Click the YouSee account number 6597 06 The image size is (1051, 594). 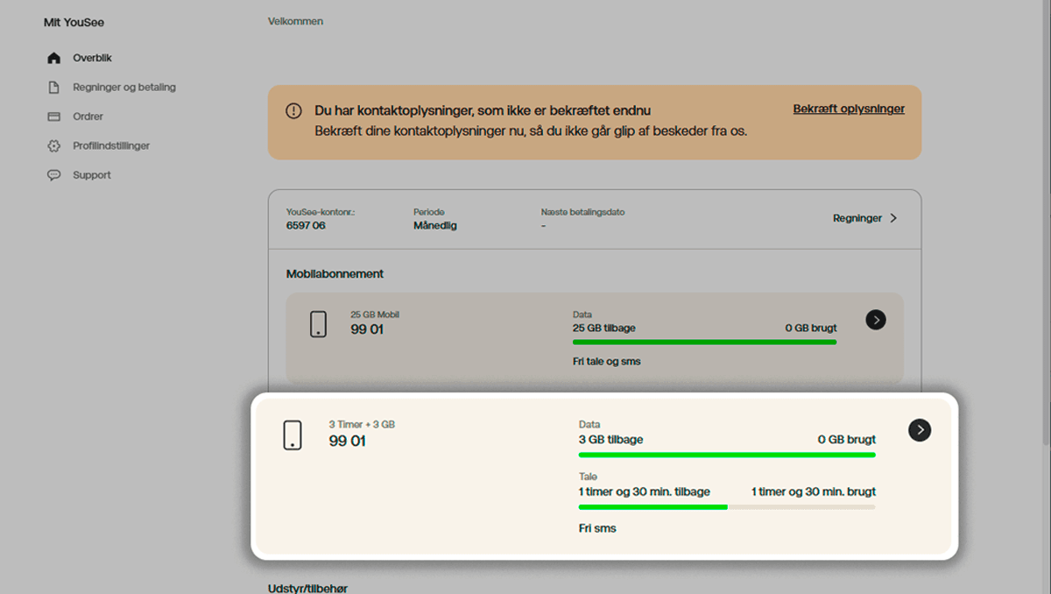click(x=304, y=225)
